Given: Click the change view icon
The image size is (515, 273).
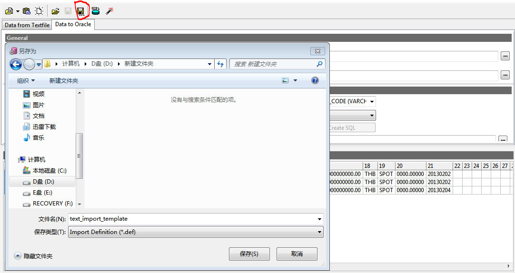Looking at the screenshot, I should click(285, 80).
